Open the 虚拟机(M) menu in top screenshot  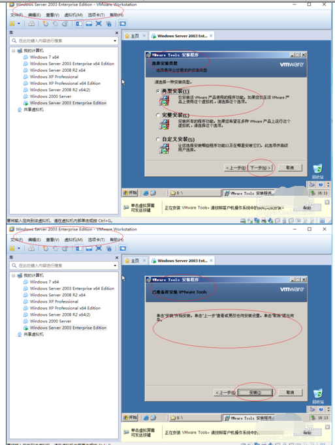coord(74,15)
